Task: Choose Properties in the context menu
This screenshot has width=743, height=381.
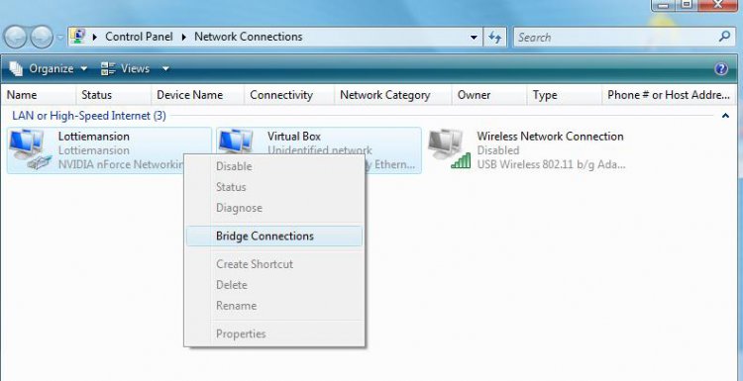Action: [x=274, y=333]
